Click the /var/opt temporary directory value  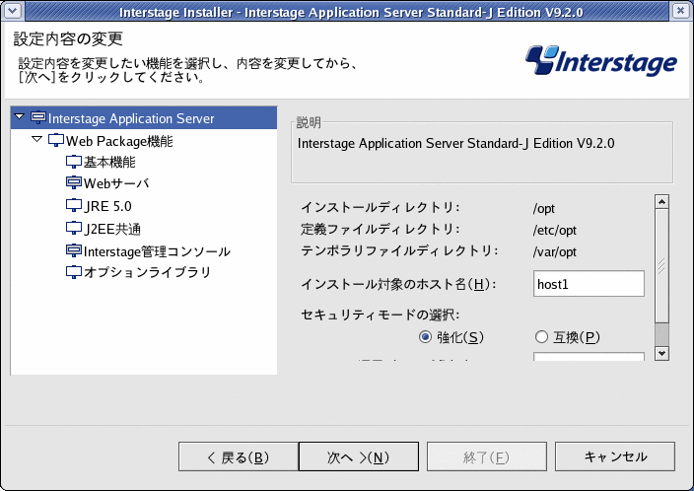point(555,252)
